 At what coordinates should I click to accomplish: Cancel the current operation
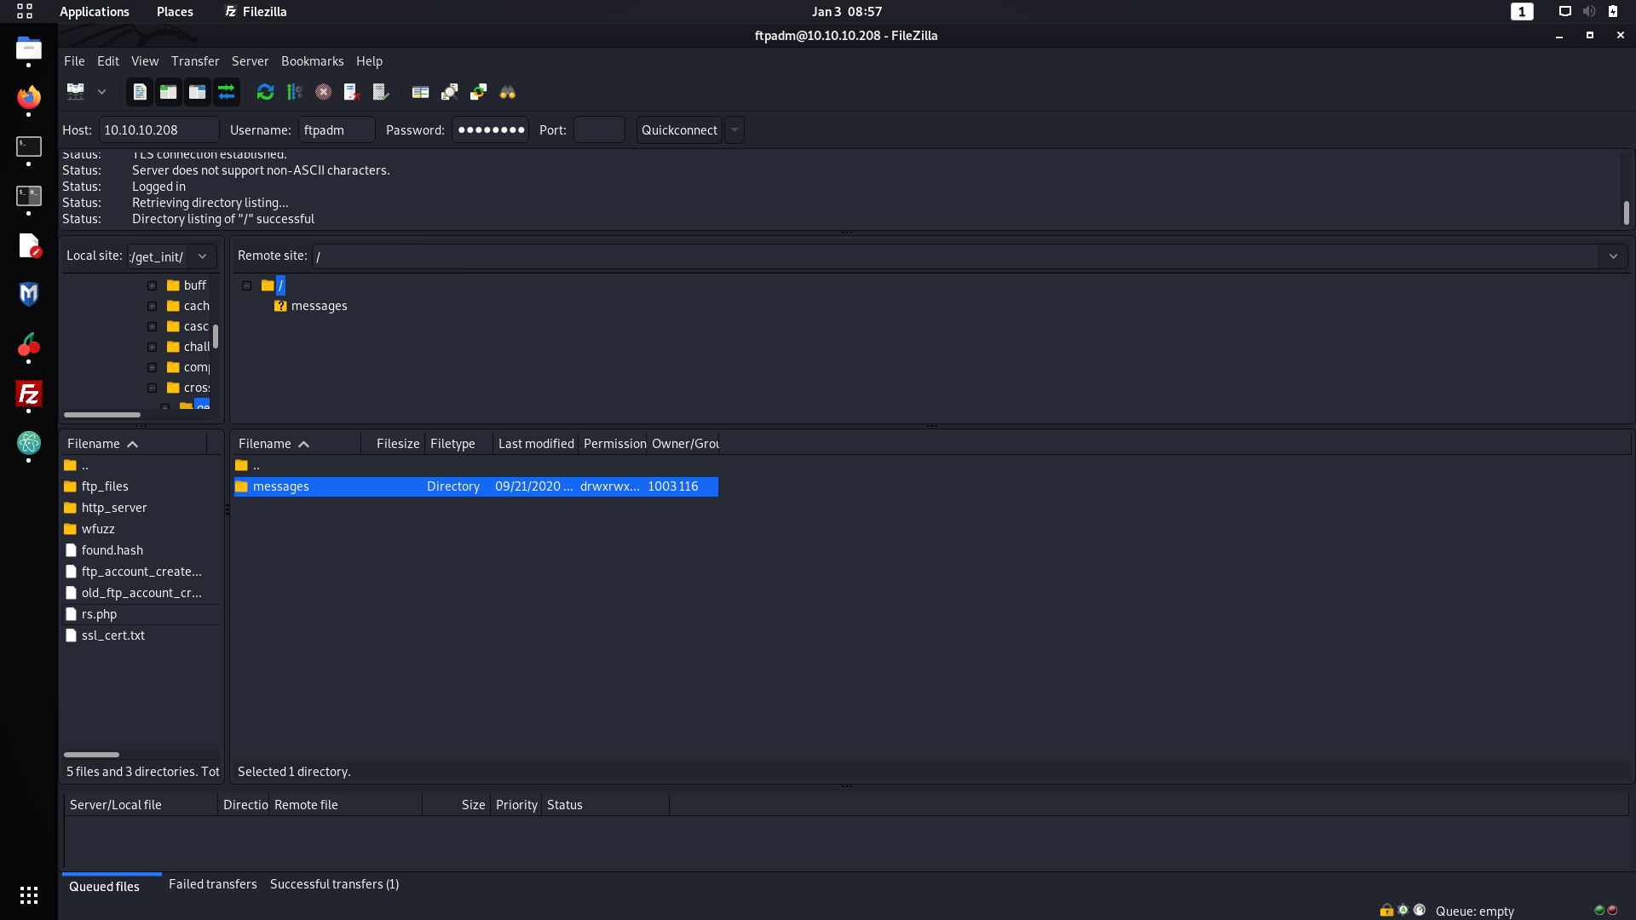(x=323, y=92)
